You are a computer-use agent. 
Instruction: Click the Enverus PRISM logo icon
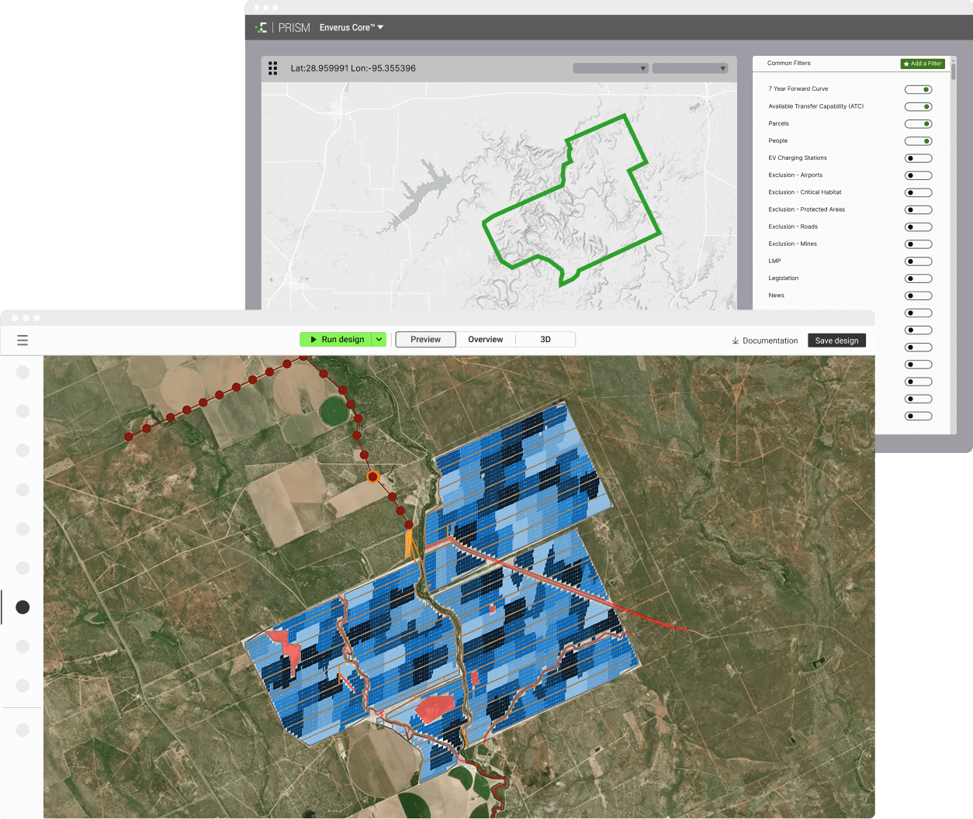(x=261, y=27)
